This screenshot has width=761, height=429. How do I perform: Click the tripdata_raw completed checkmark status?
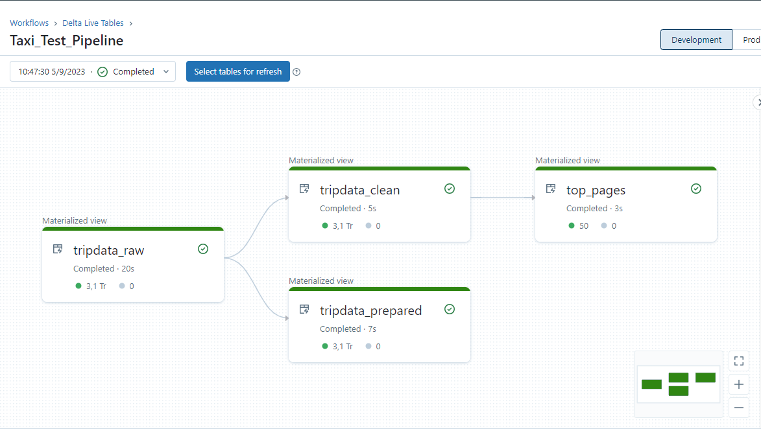tap(203, 249)
